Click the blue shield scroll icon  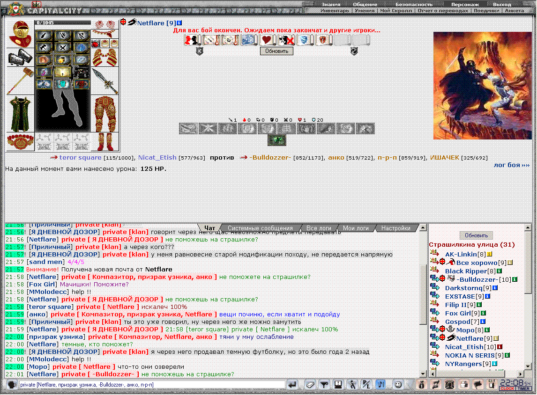[305, 40]
